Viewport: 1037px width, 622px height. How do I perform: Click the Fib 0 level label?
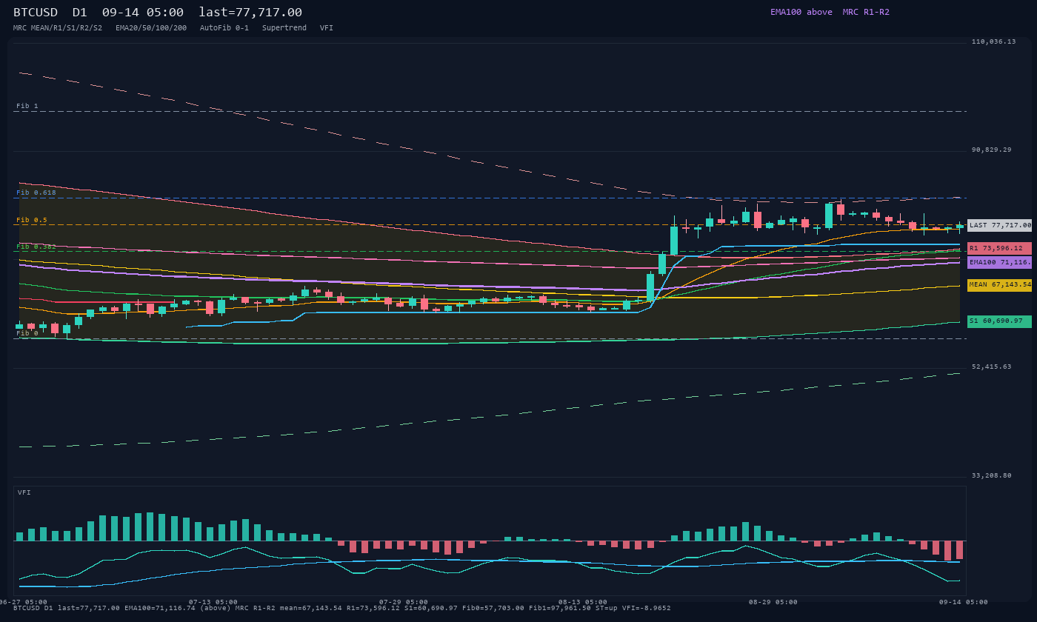27,334
